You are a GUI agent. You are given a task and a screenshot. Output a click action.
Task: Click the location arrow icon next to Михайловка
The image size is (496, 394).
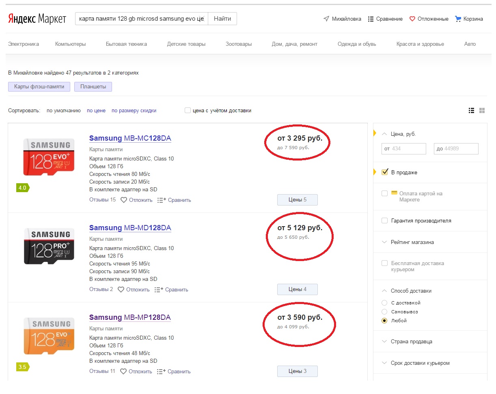[x=326, y=19]
